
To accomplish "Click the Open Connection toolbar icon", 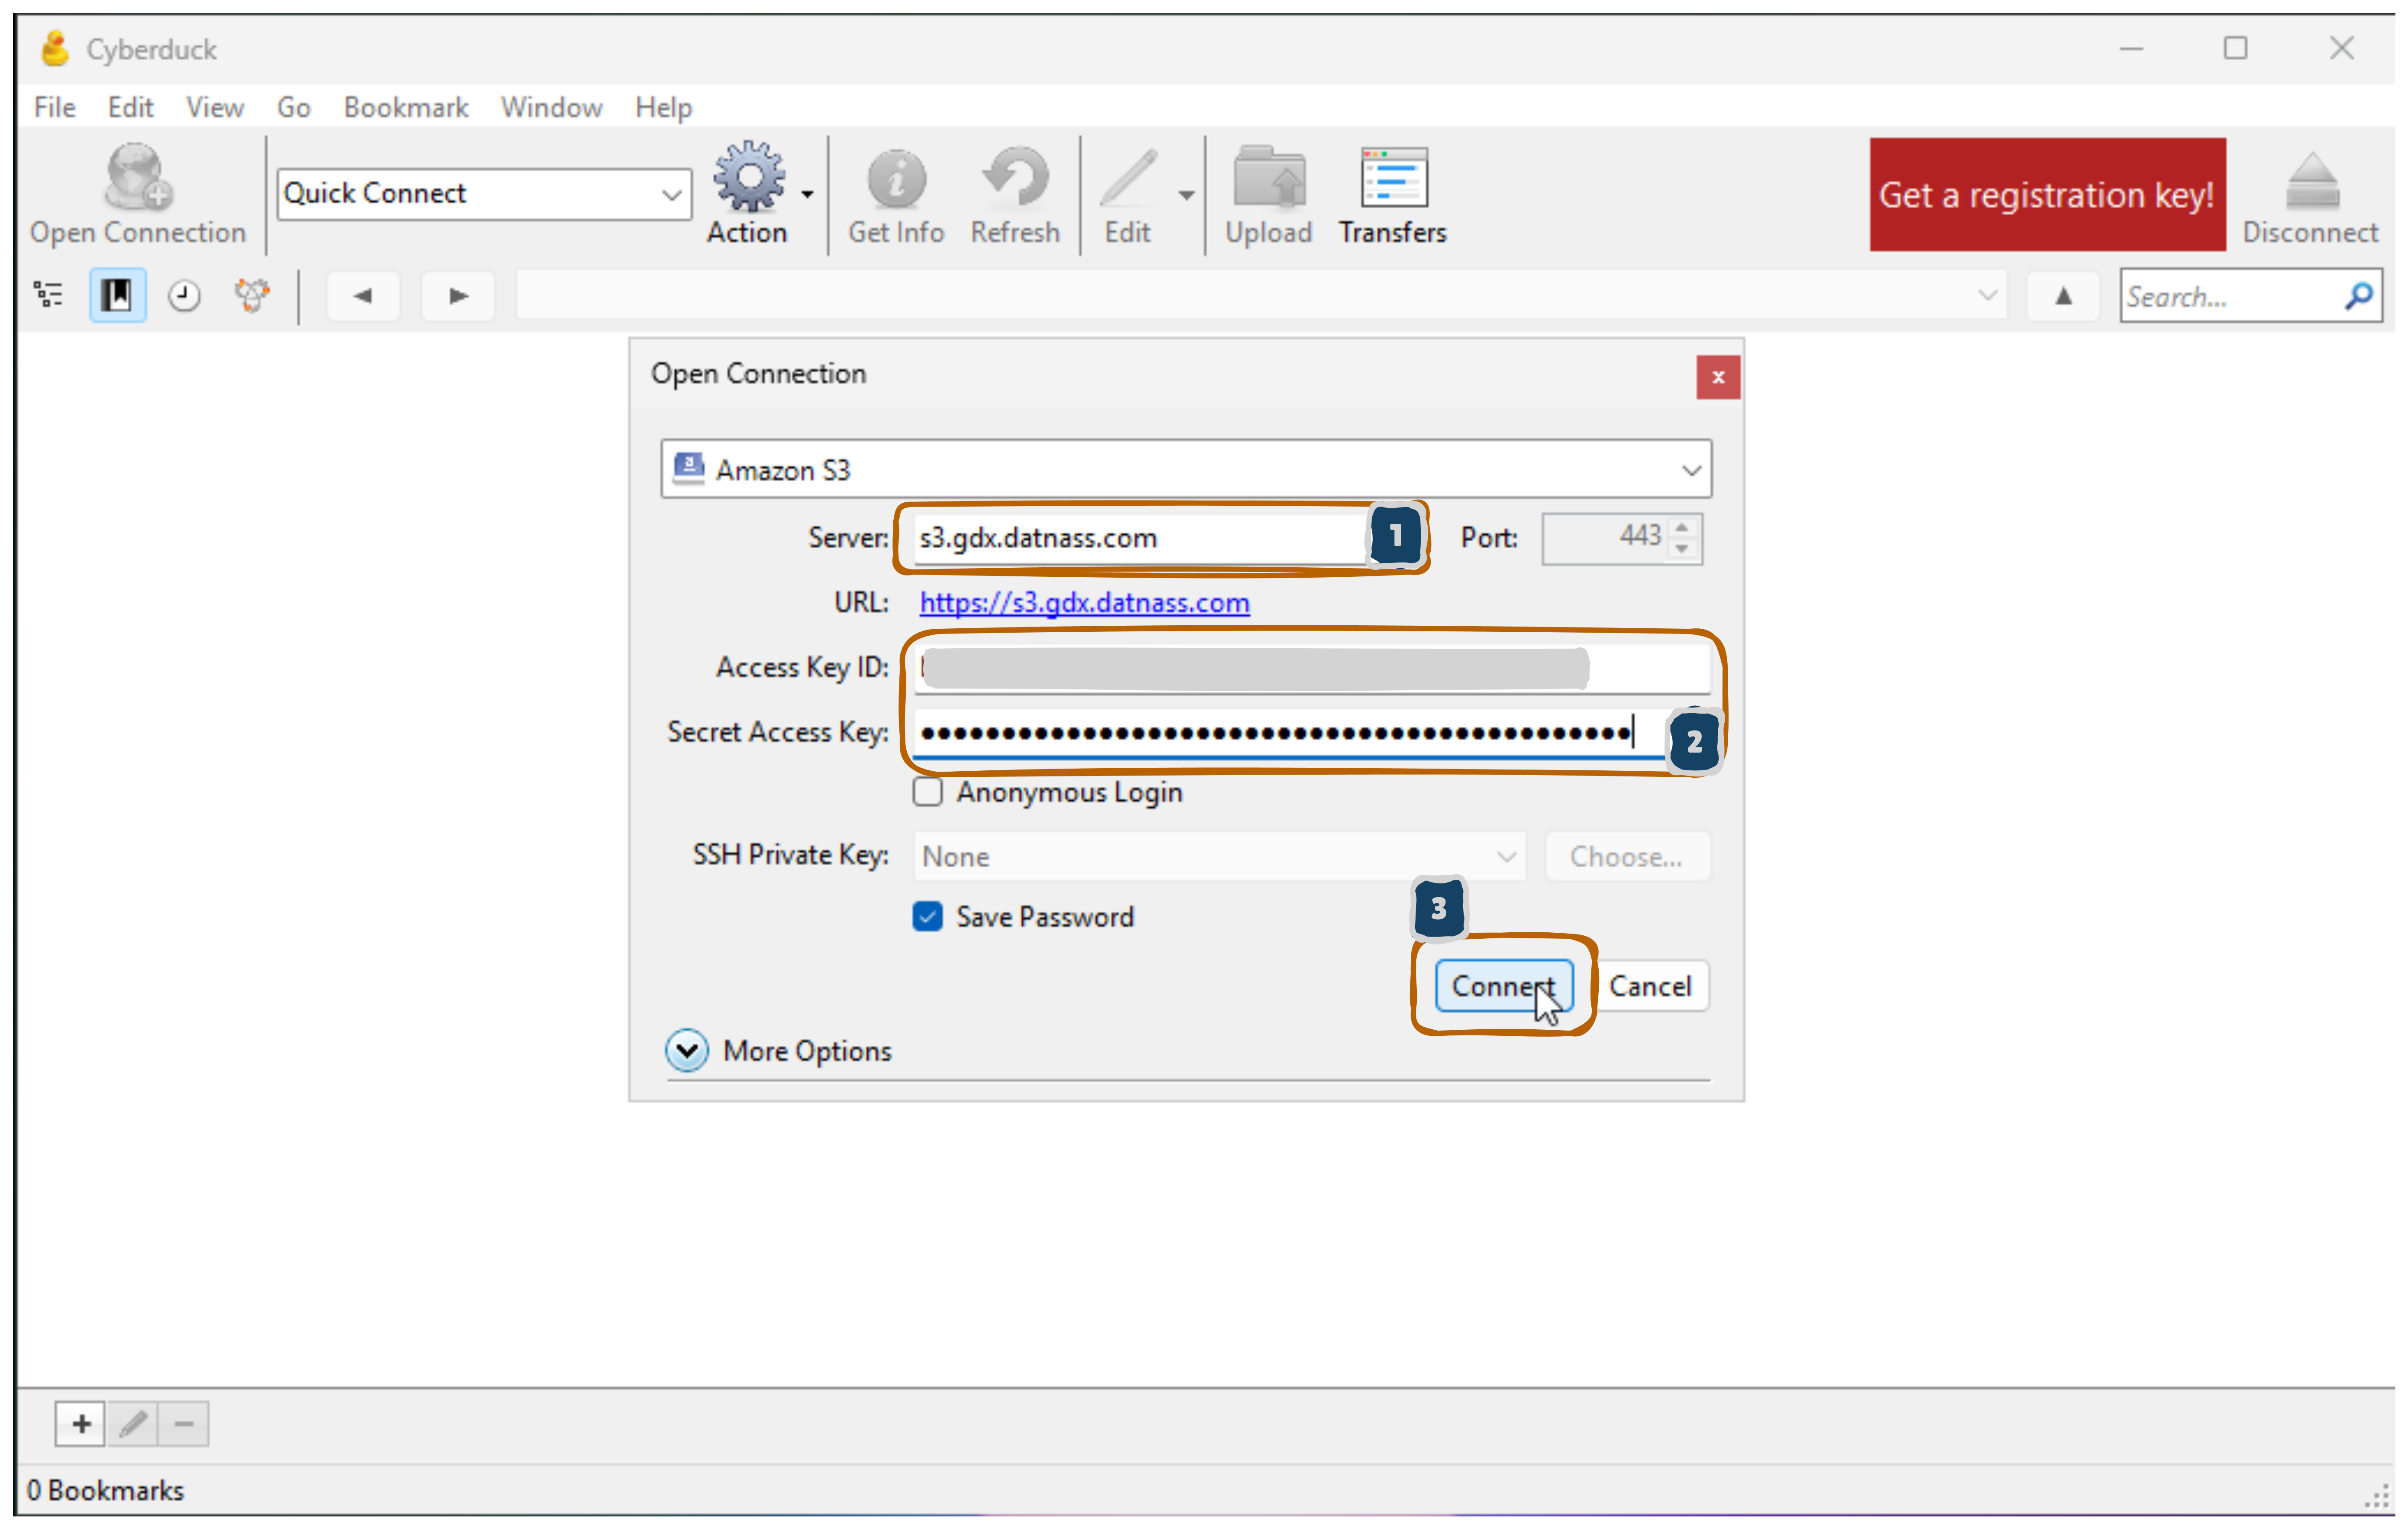I will 137,194.
